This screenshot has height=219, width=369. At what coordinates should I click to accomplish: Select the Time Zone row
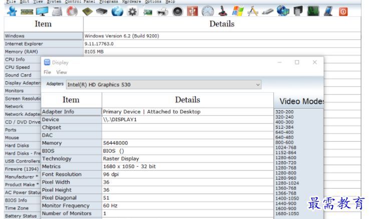tap(23, 208)
